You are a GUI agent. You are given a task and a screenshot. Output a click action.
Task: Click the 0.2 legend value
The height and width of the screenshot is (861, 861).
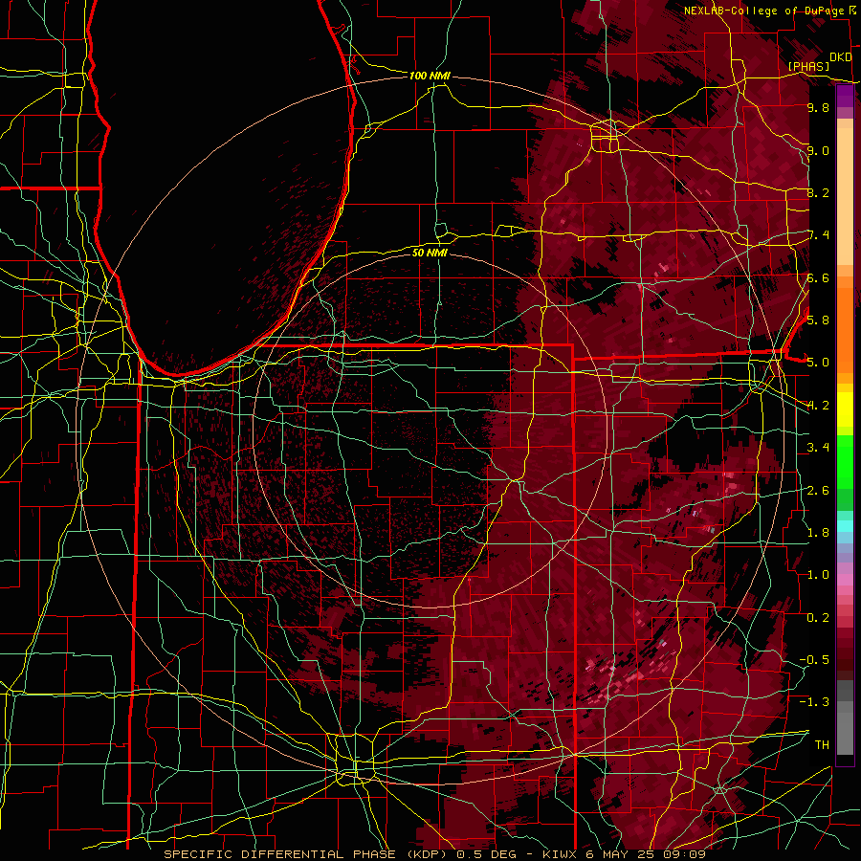tap(818, 618)
